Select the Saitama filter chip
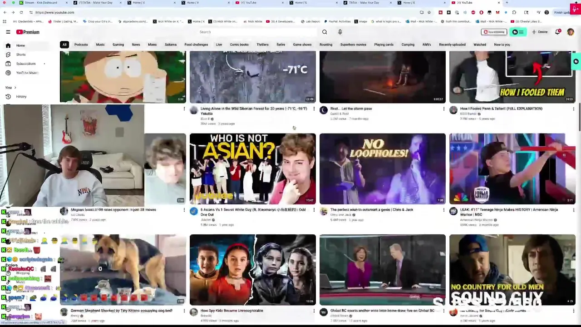This screenshot has width=581, height=327. tap(171, 45)
